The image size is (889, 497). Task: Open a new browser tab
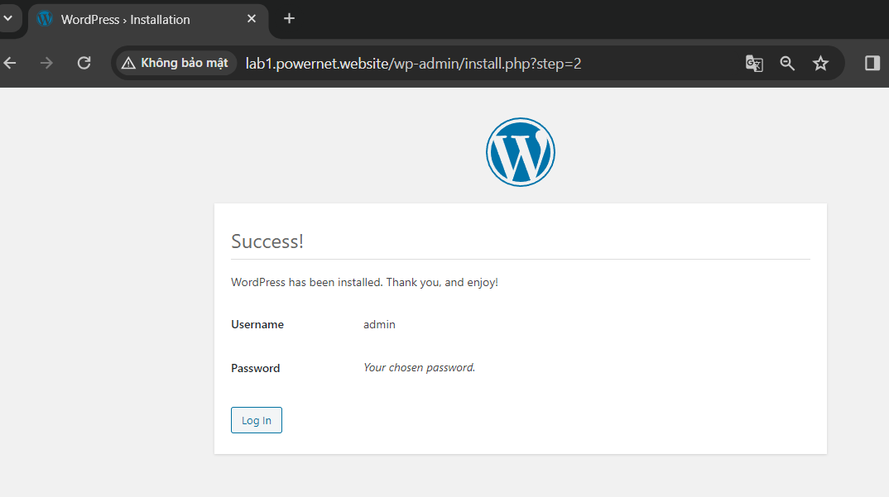289,18
